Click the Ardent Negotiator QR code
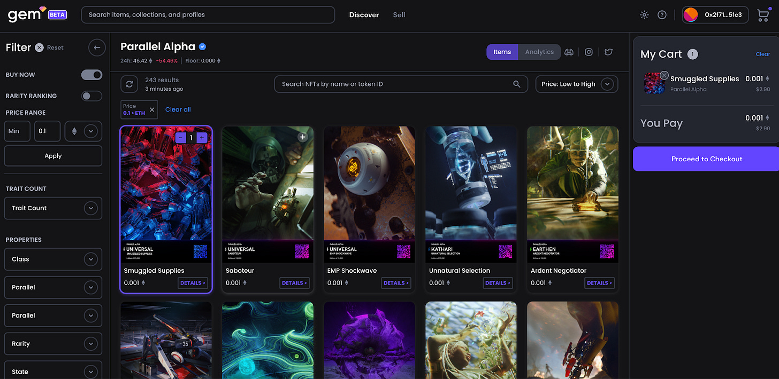The width and height of the screenshot is (779, 379). pos(607,251)
